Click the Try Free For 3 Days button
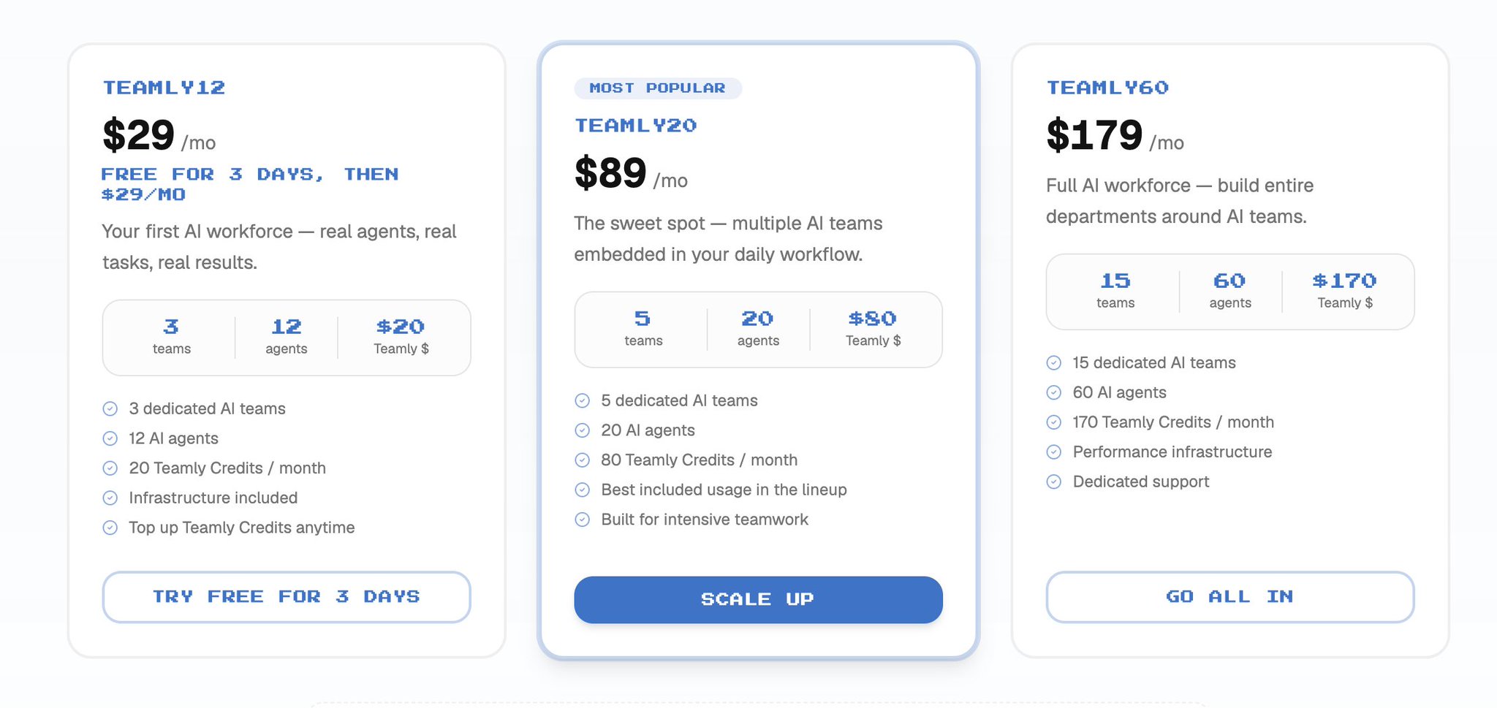This screenshot has height=708, width=1497. click(287, 597)
